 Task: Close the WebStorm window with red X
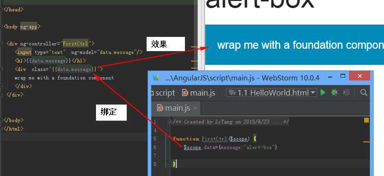coord(359,76)
